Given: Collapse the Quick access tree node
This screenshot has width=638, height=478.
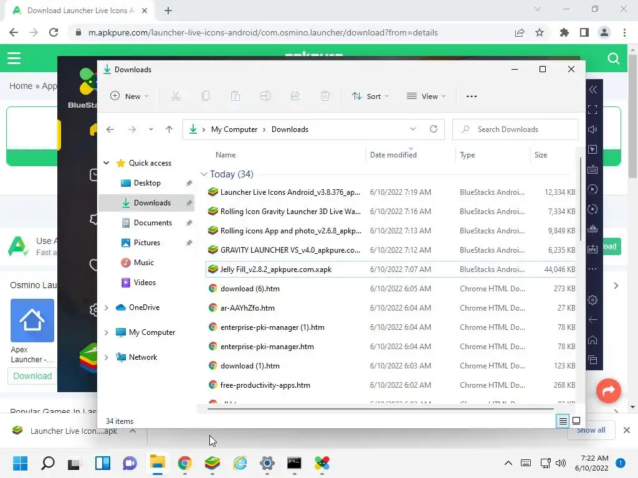Looking at the screenshot, I should point(106,163).
